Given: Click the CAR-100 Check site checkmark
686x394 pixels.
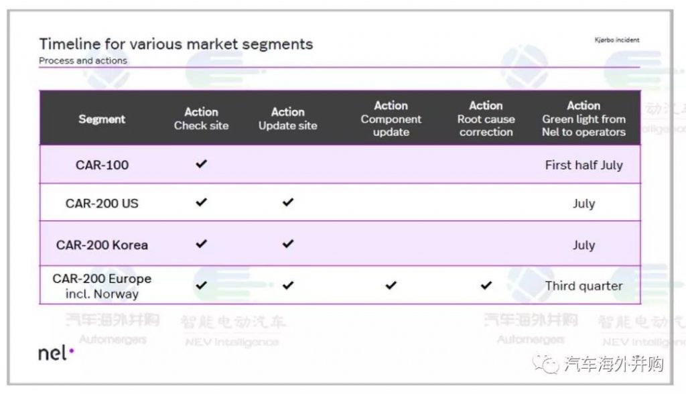Looking at the screenshot, I should (x=201, y=163).
